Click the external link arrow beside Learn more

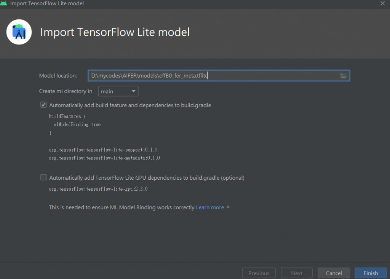point(228,207)
